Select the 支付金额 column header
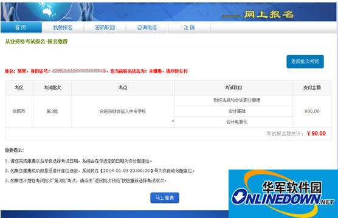Image resolution: width=338 pixels, height=218 pixels. pos(312,88)
